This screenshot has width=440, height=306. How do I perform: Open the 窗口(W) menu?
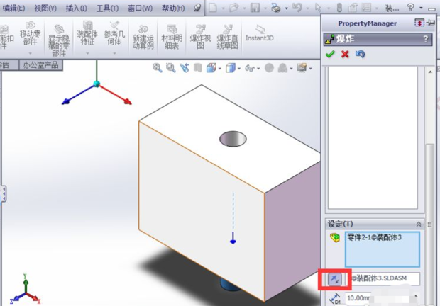point(140,8)
